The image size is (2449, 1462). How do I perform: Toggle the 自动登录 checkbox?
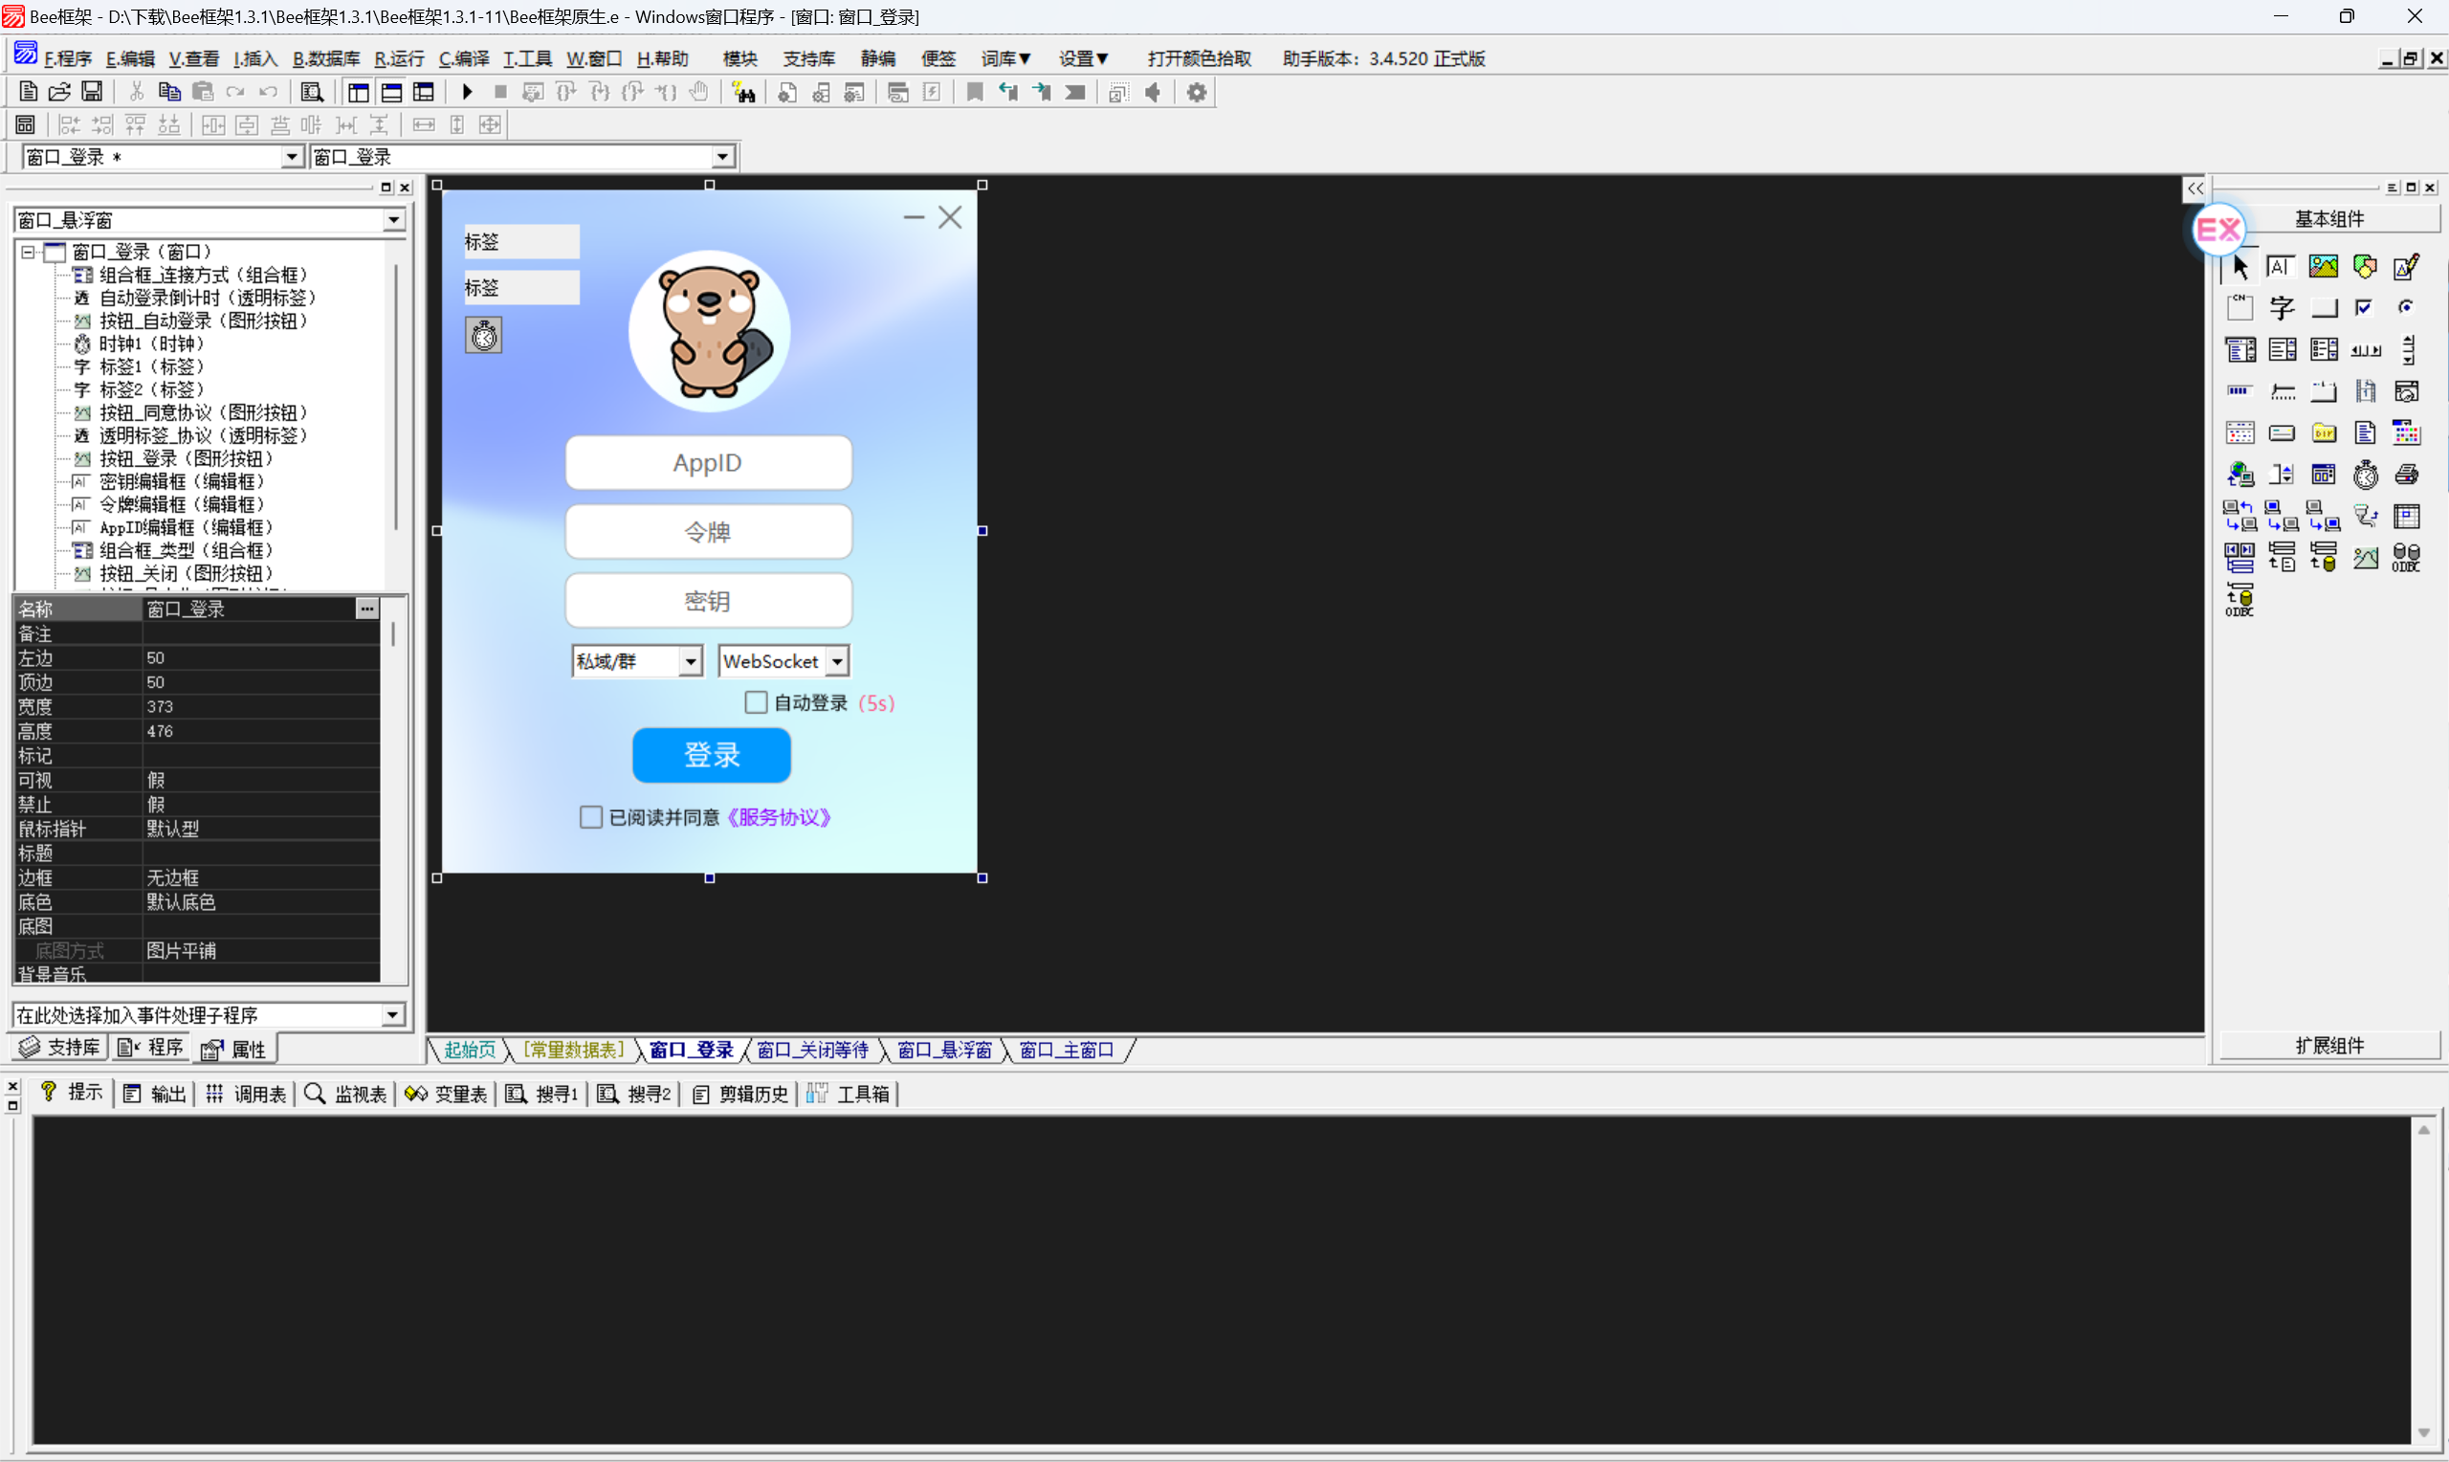coord(756,702)
